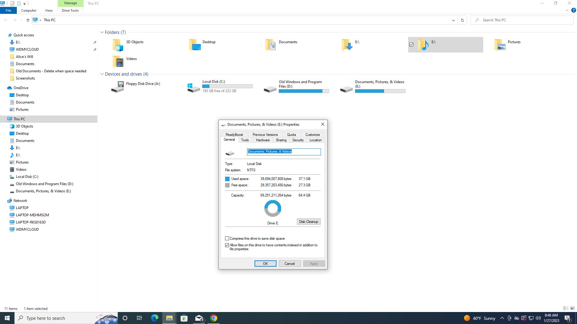577x324 pixels.
Task: Uncheck Allow files to be indexed
Action: tap(227, 245)
